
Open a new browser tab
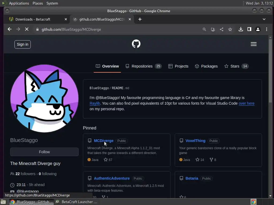pyautogui.click(x=140, y=19)
